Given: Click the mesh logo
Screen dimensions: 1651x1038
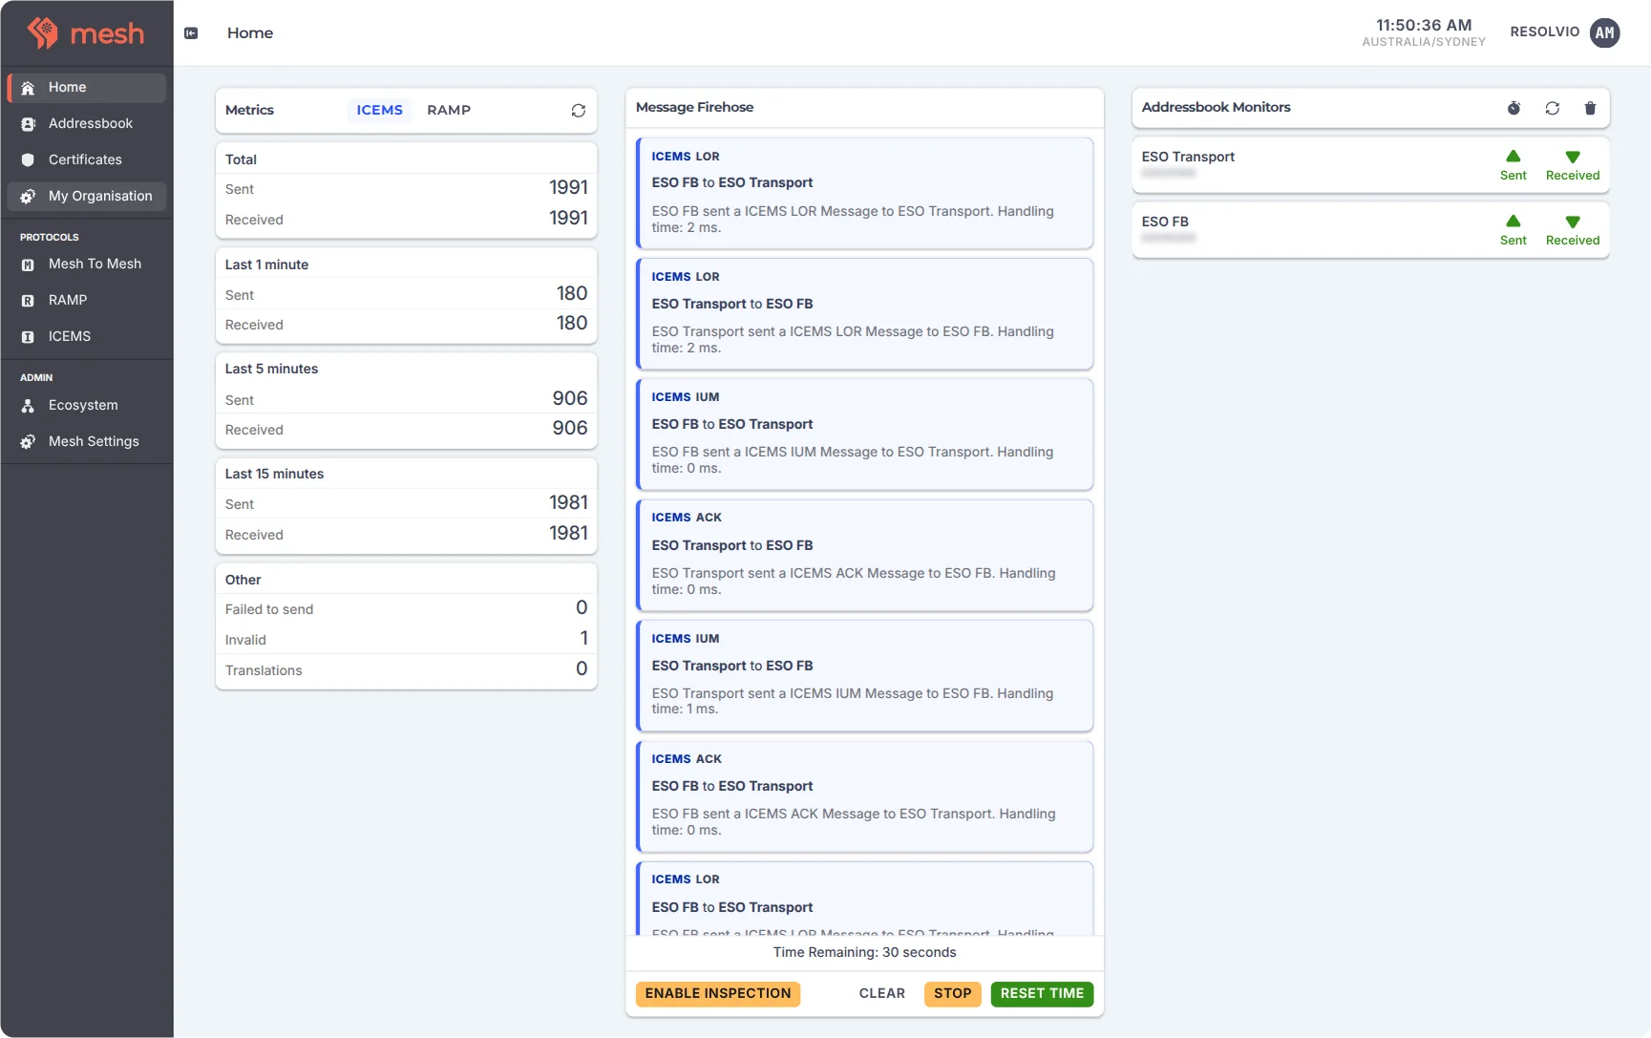Looking at the screenshot, I should click(x=86, y=33).
